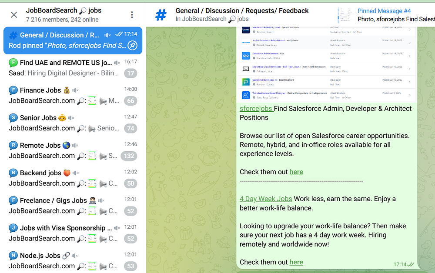
Task: Open the Senior Jobs topic
Action: point(73,123)
